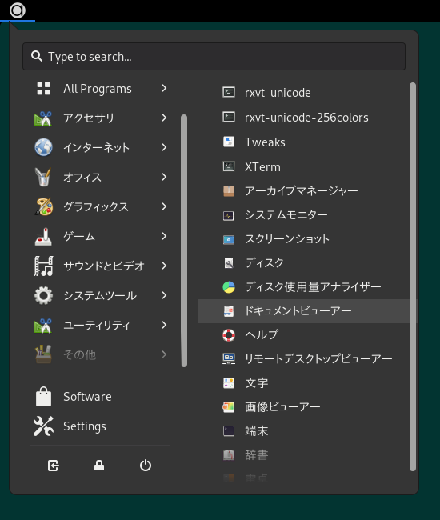Click the Software label
This screenshot has width=440, height=520.
[87, 397]
